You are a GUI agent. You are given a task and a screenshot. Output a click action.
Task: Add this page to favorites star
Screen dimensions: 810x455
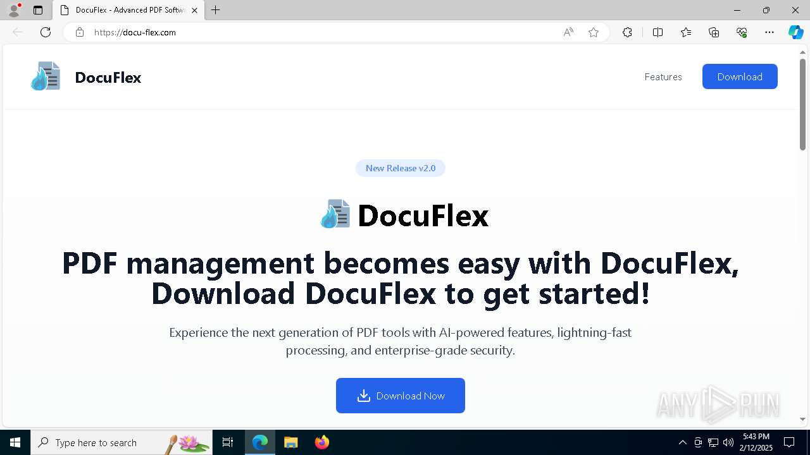[594, 32]
